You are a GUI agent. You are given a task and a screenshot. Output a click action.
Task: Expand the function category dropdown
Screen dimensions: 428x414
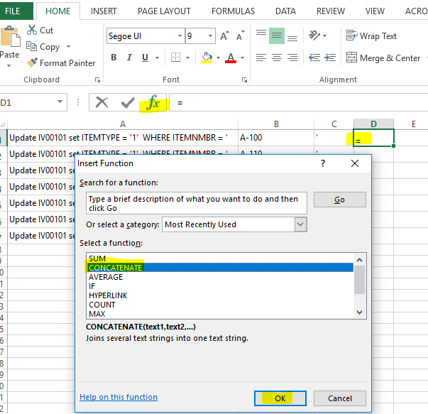click(300, 224)
